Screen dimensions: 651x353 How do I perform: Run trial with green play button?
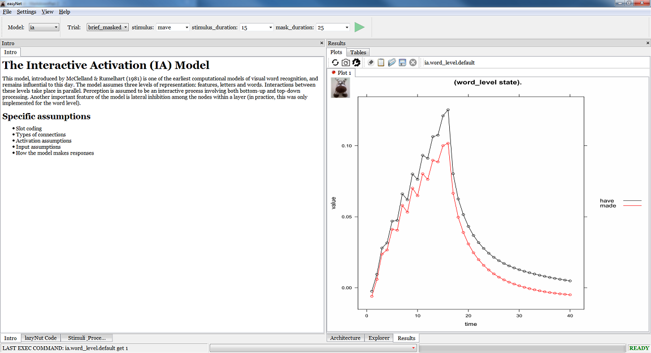[359, 27]
